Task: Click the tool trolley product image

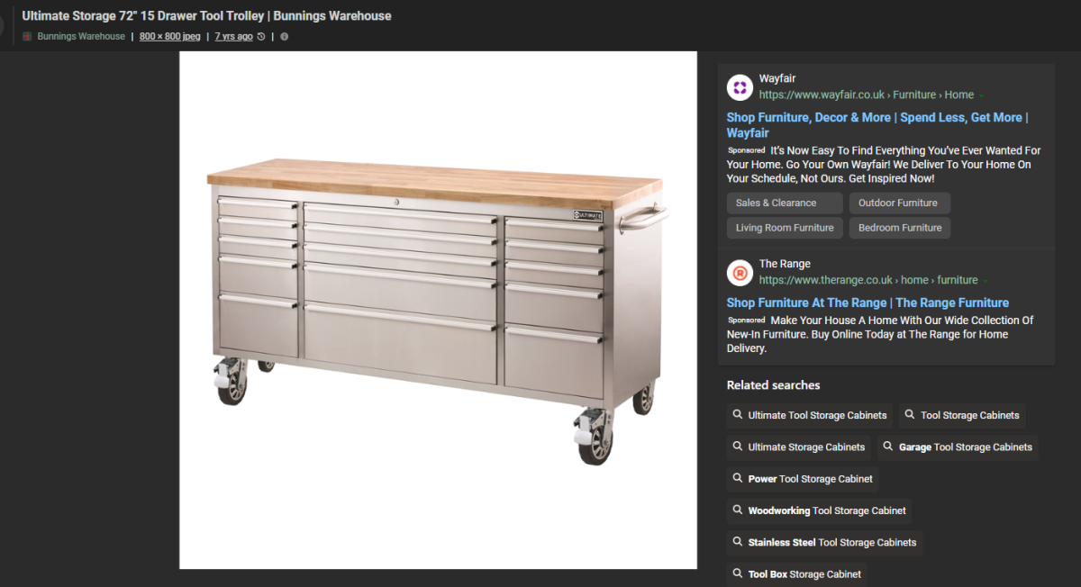Action: coord(438,310)
